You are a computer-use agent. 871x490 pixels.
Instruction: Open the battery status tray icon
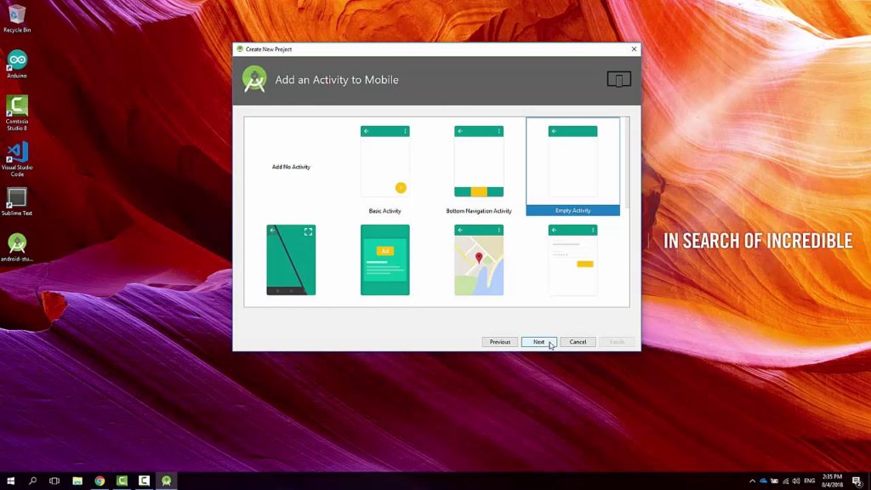(x=774, y=481)
